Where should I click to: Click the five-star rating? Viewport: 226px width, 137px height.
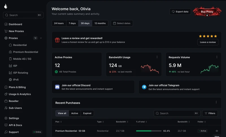(208, 36)
